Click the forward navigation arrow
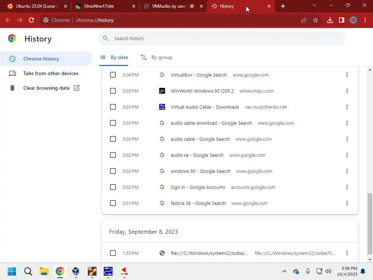 pos(20,20)
